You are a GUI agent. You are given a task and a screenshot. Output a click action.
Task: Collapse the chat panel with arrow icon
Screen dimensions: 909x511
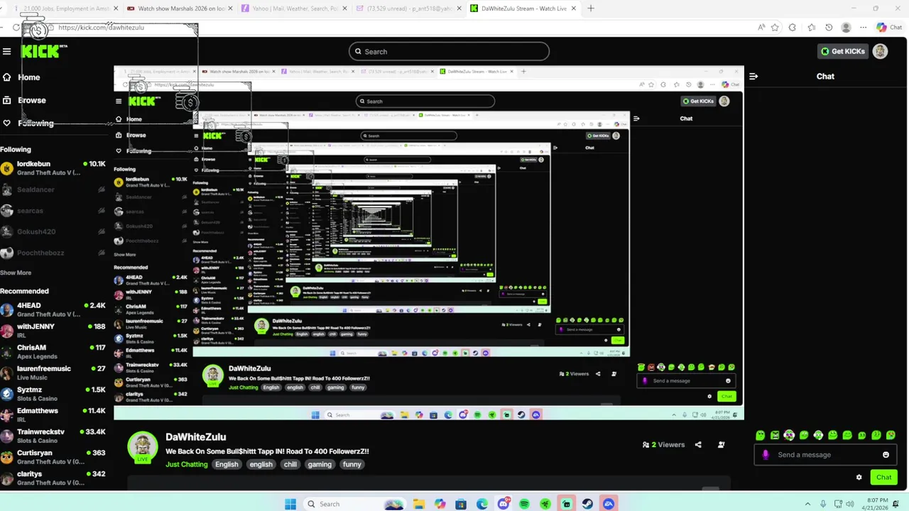pos(753,76)
